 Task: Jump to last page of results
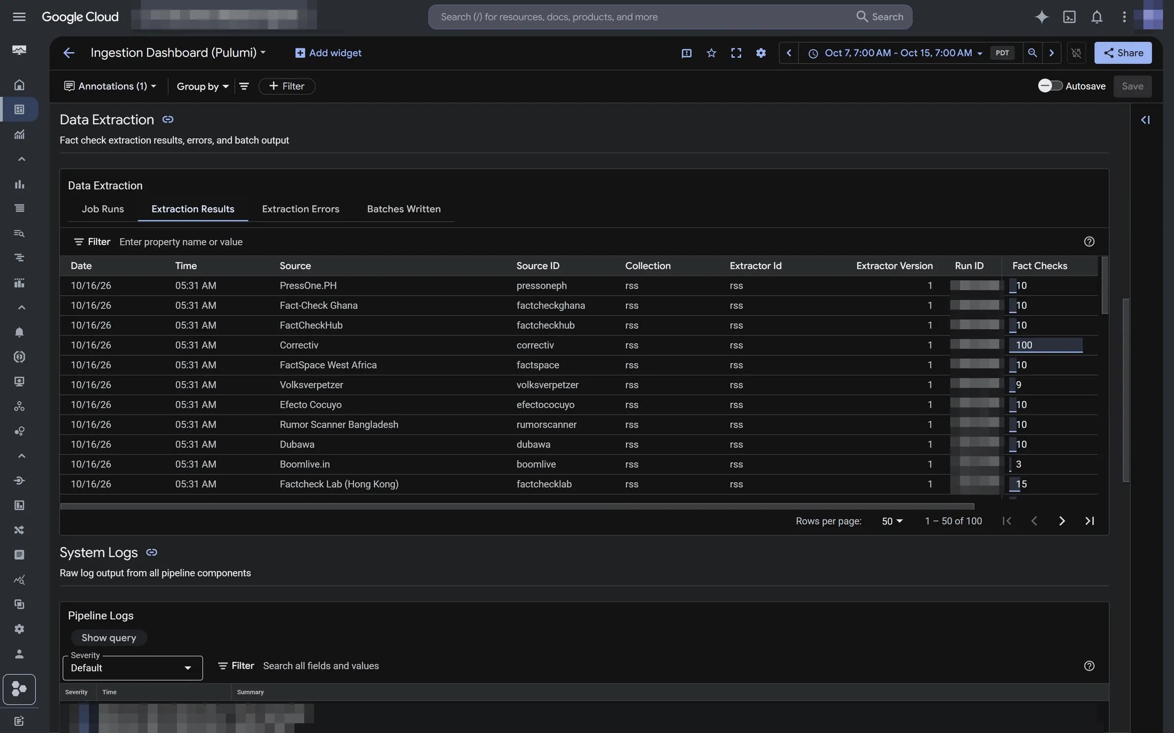(x=1089, y=521)
